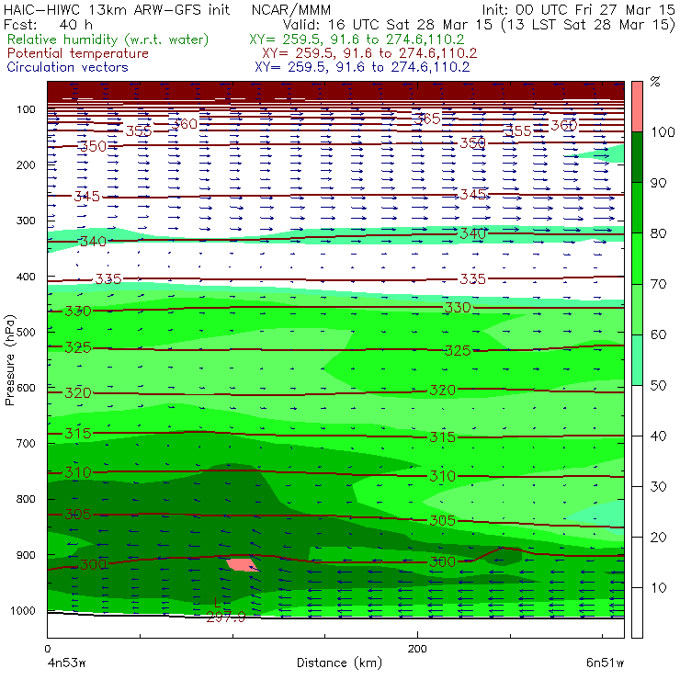Click the 'Fcst: 40 h' forecast label
The height and width of the screenshot is (680, 680).
point(48,25)
